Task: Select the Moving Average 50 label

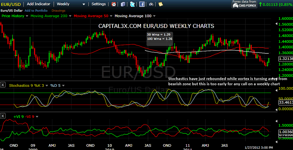Action: [x=91, y=16]
